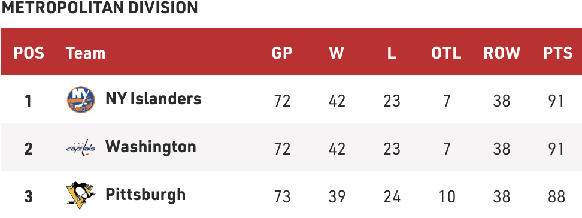
Task: Select Pittsburgh's points value 88
Action: tap(556, 196)
